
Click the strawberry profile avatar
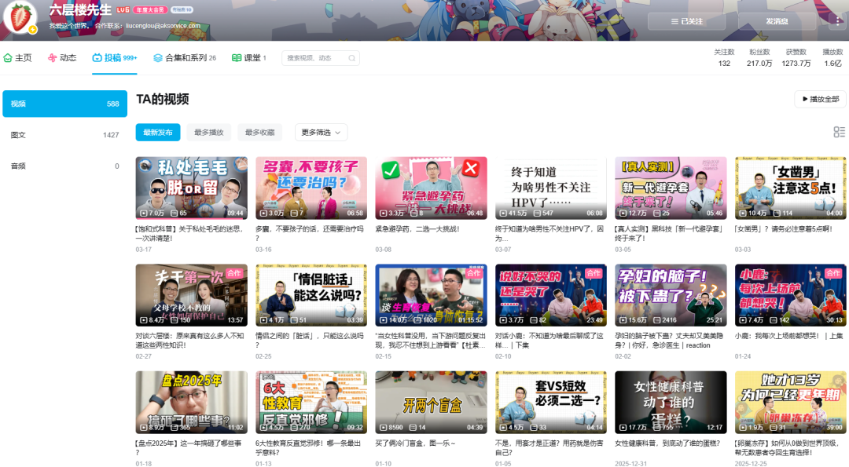[20, 17]
